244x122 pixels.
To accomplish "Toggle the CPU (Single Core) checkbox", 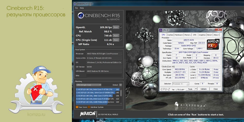I will pos(121,40).
